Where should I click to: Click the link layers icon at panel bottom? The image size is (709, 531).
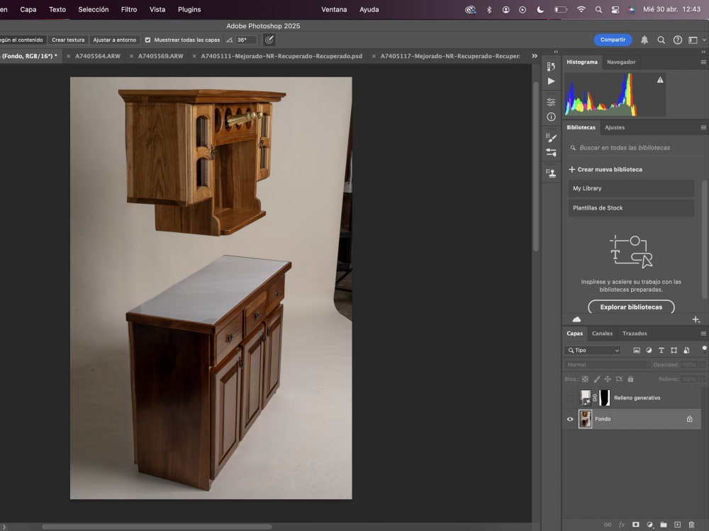point(608,524)
